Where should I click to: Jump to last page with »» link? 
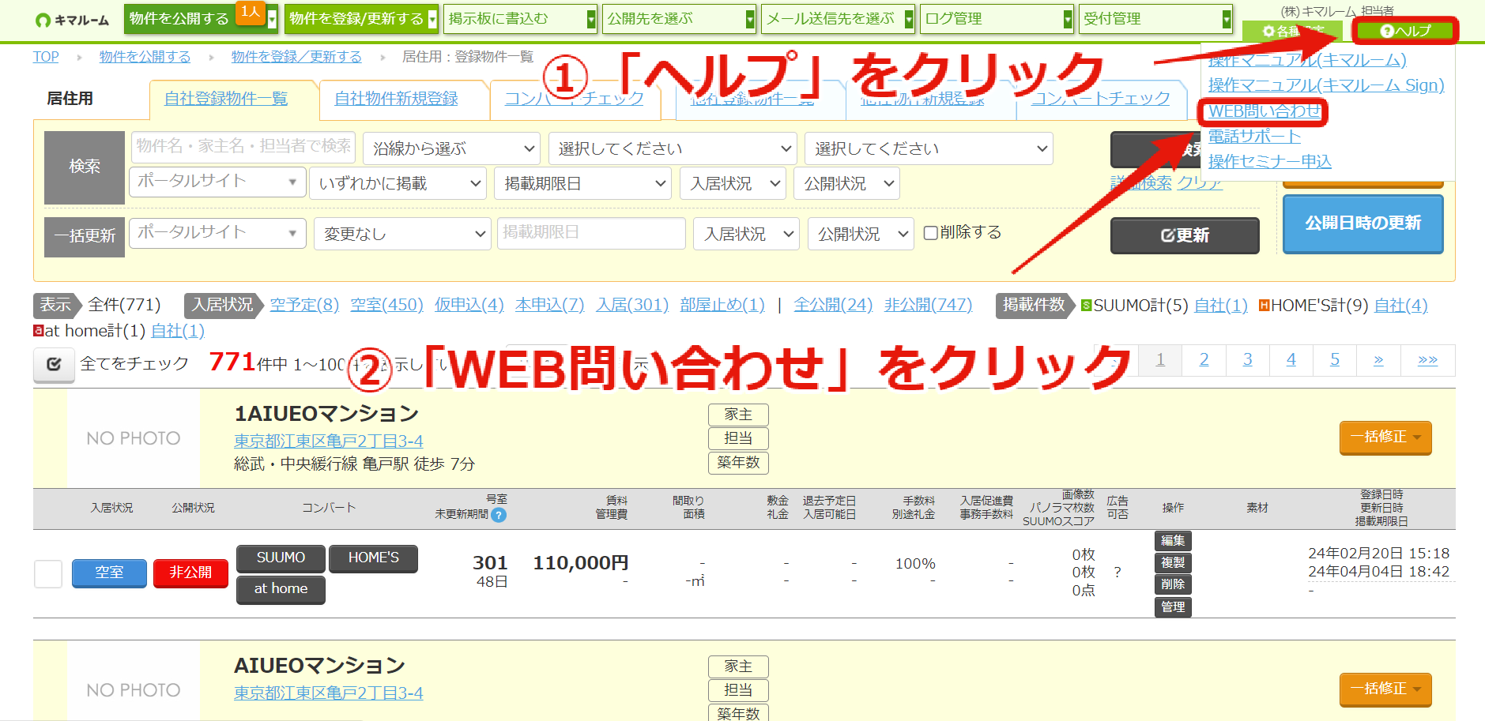click(x=1427, y=360)
